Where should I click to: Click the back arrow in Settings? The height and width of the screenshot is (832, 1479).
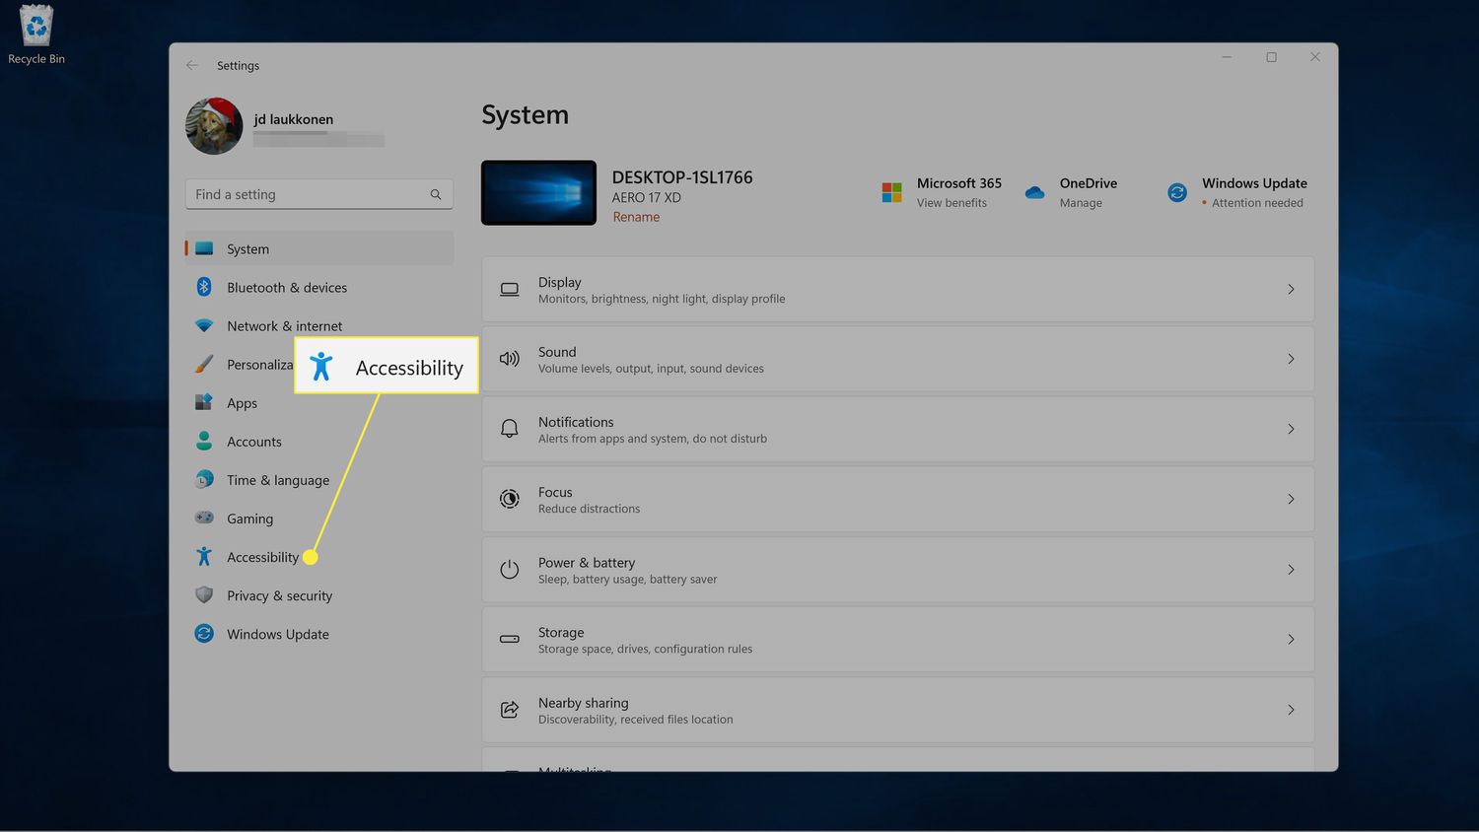[192, 65]
